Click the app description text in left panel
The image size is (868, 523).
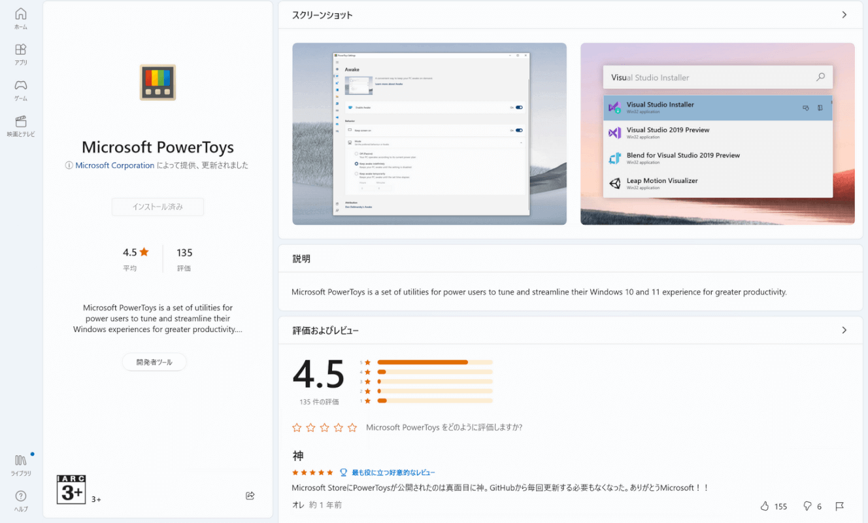[x=158, y=318]
